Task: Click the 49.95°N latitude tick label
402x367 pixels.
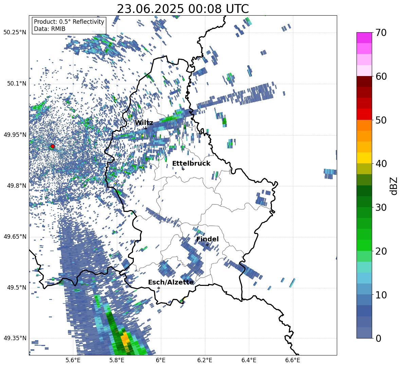Action: coord(15,135)
